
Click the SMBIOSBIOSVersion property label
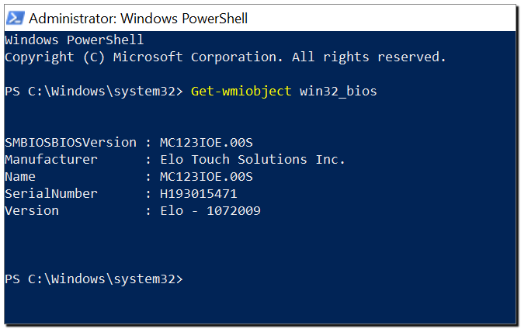[71, 143]
